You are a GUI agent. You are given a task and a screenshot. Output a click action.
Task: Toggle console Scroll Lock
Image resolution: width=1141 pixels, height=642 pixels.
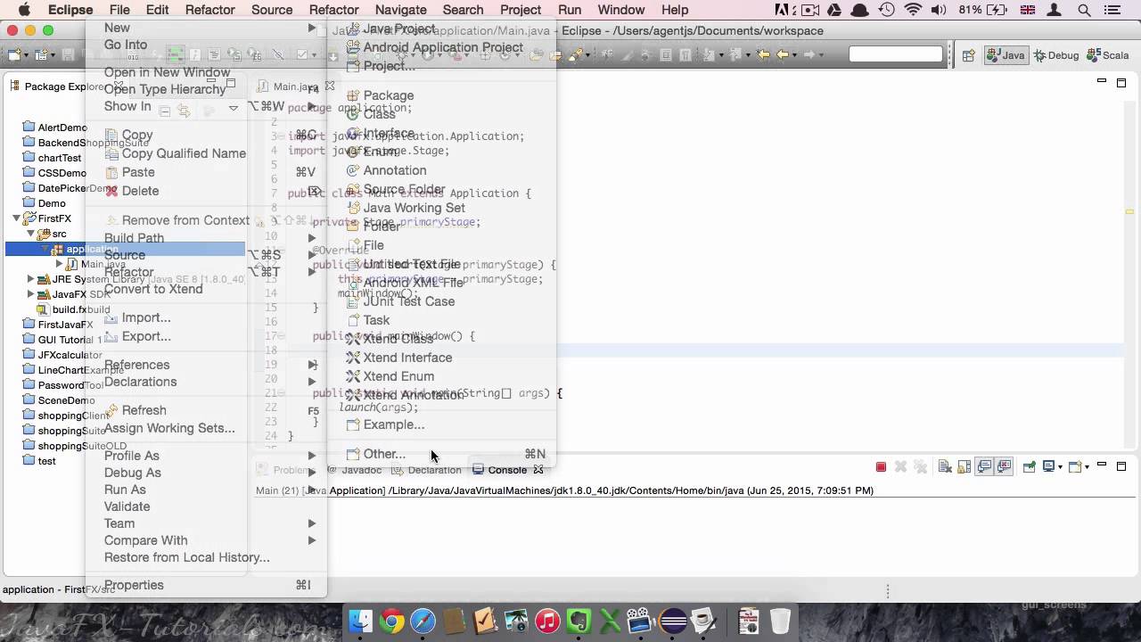[965, 467]
